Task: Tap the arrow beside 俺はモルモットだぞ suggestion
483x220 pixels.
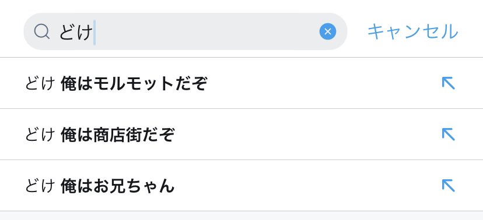Action: tap(448, 83)
